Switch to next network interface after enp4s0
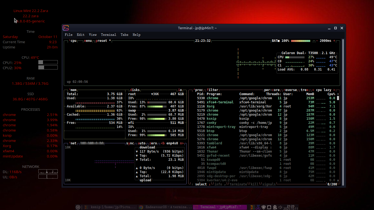 coord(182,143)
